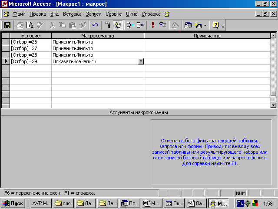Click the Примечание cell of the [Отбор]=29 row

[x=207, y=61]
